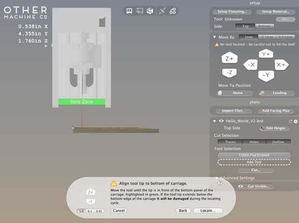Viewport: 299px width, 223px height.
Task: Click the Other Machine Co logo
Action: click(x=26, y=12)
